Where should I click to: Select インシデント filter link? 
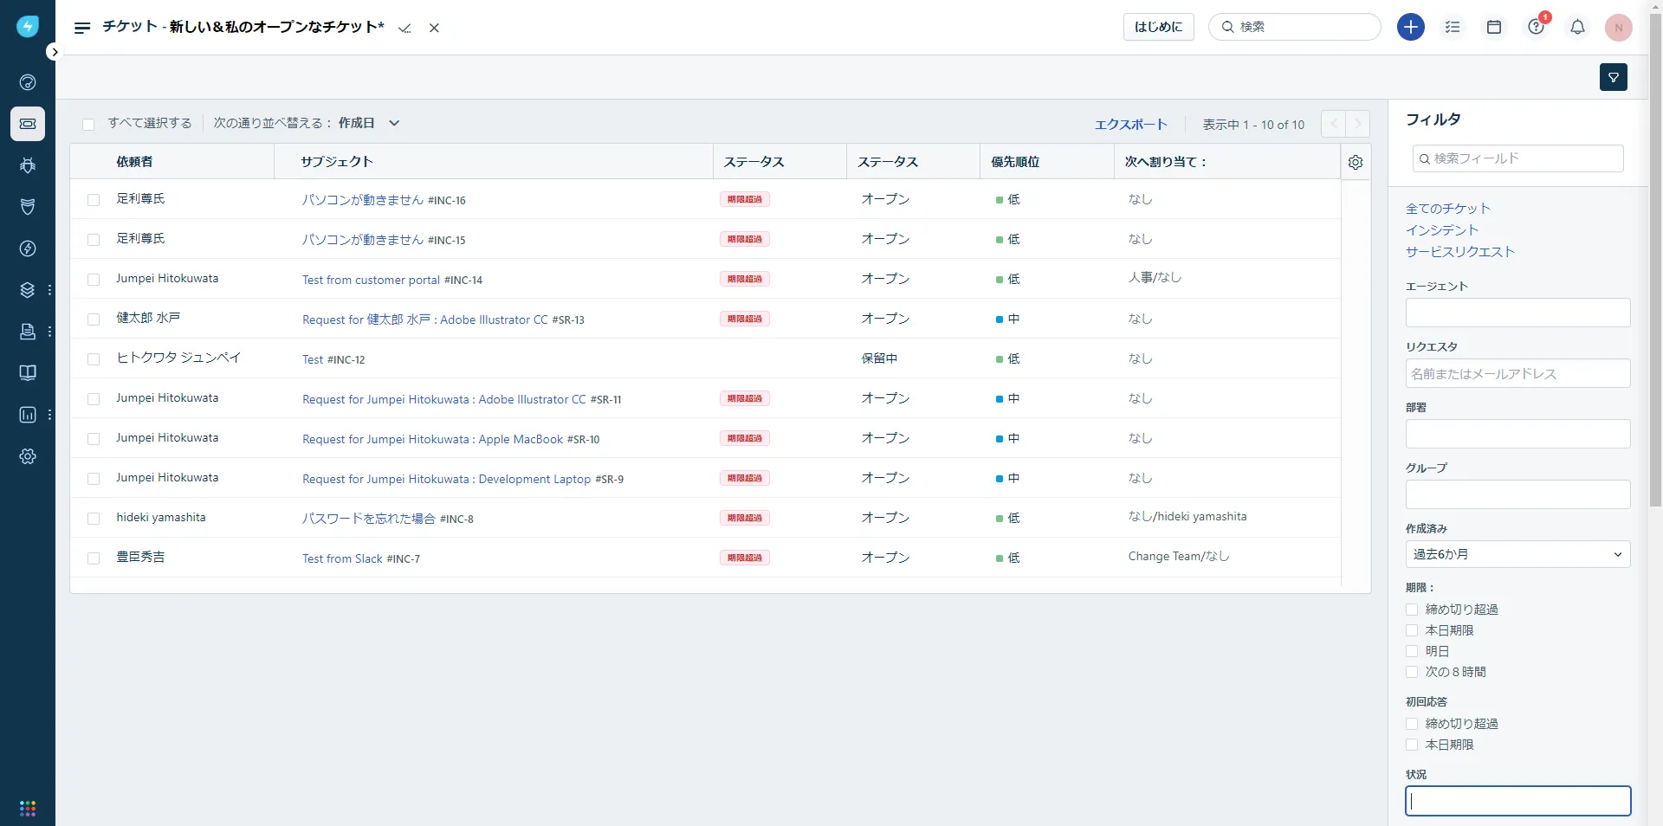coord(1442,230)
